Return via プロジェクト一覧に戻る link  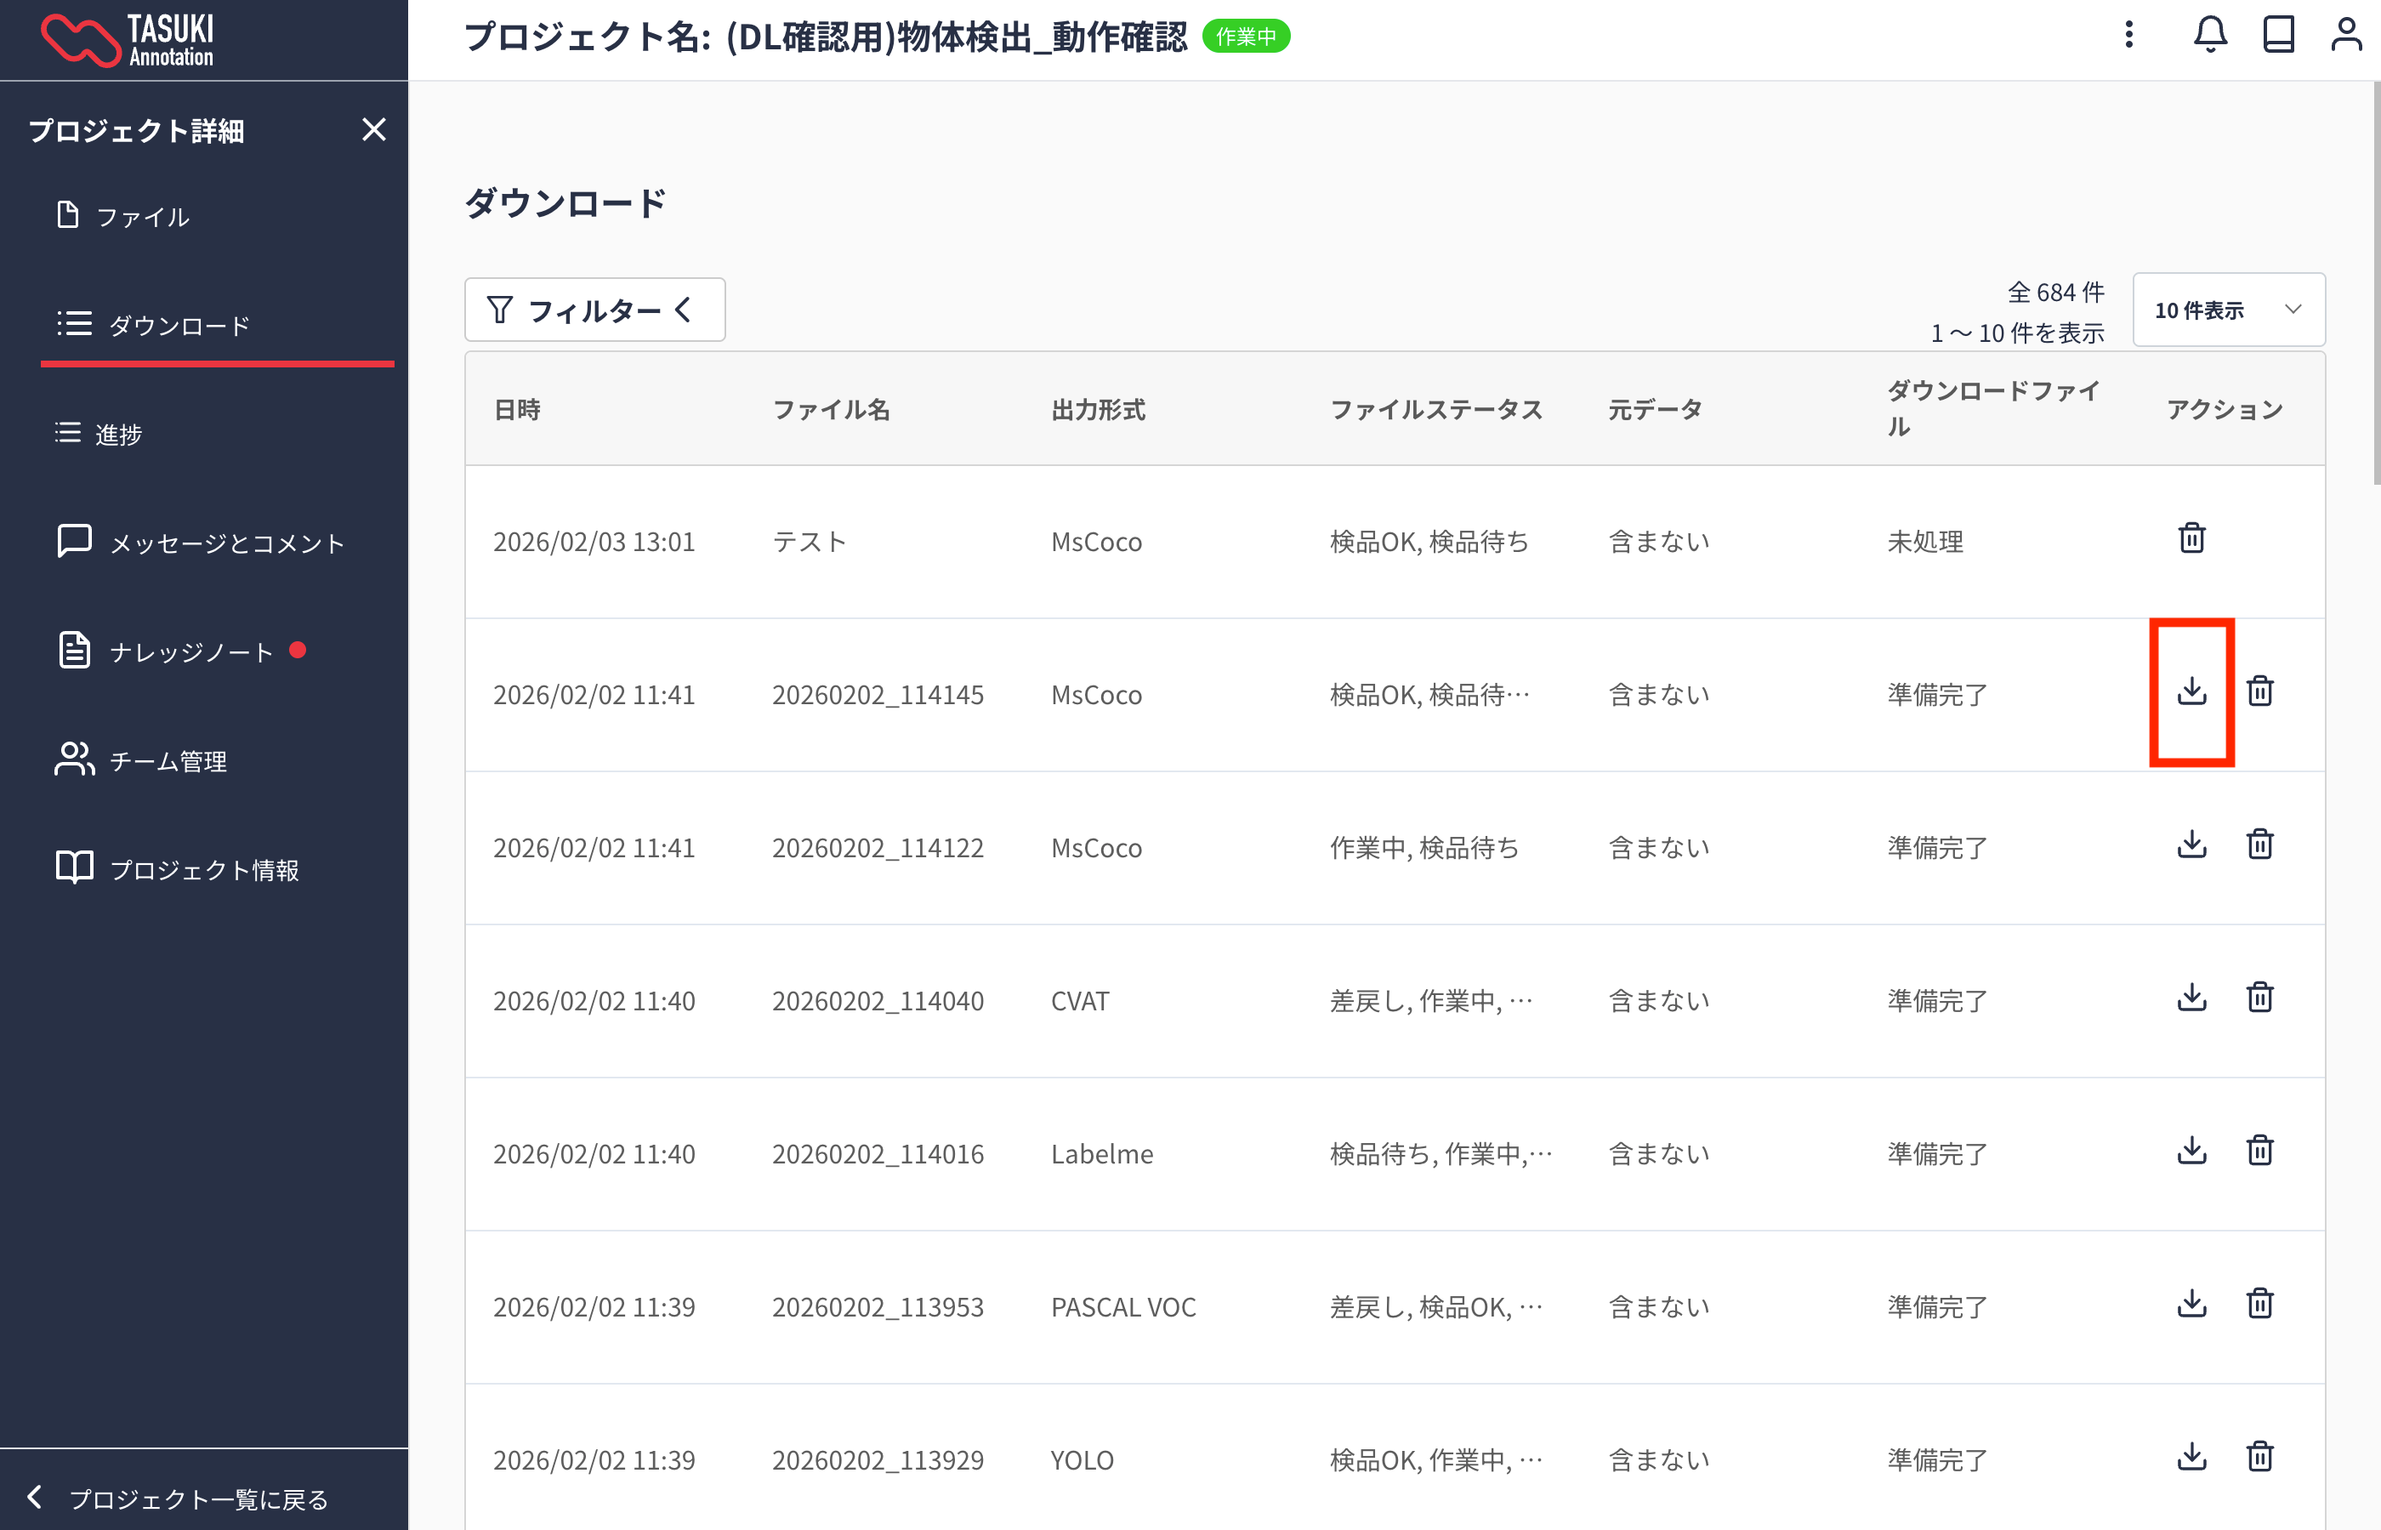point(197,1499)
